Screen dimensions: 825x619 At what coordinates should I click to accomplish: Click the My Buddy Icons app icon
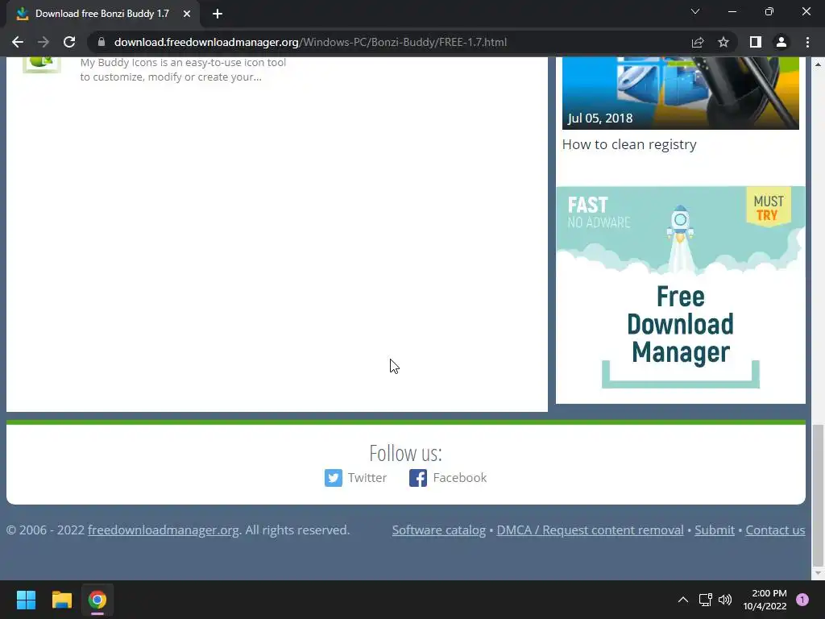tap(42, 64)
